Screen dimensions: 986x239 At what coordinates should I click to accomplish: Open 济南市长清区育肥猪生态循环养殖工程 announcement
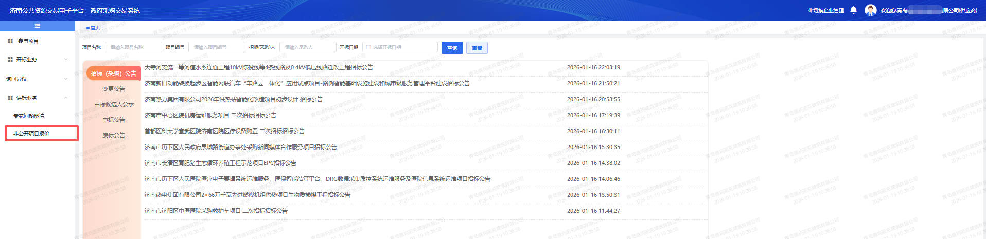pos(220,163)
